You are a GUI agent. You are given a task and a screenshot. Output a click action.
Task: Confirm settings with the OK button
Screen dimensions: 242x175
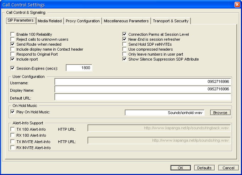(x=180, y=168)
